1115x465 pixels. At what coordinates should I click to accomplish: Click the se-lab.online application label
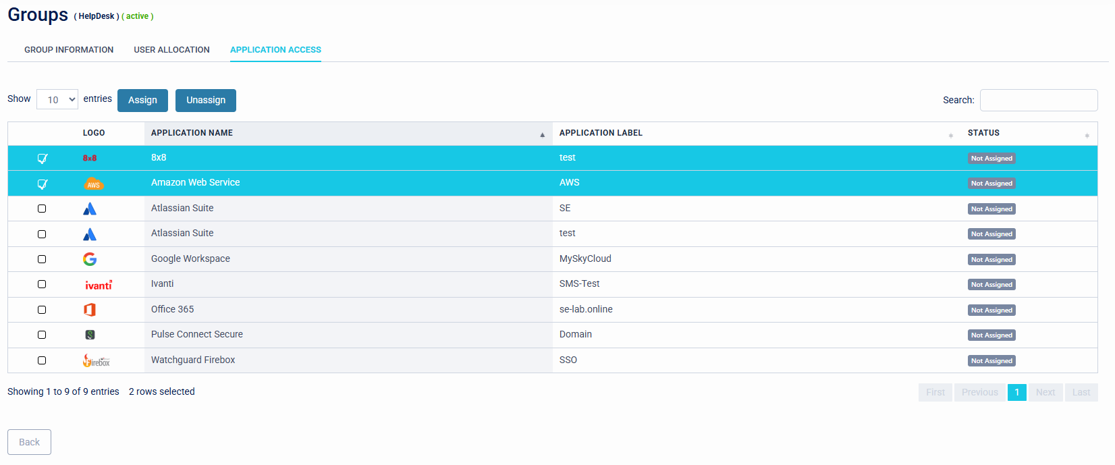tap(586, 309)
